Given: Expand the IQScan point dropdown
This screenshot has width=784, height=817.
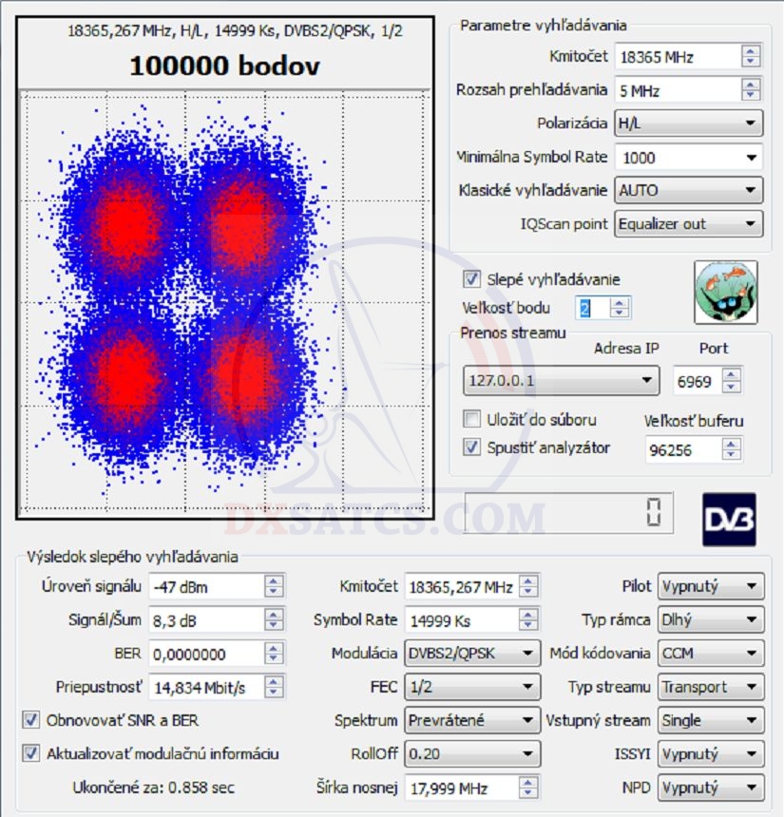Looking at the screenshot, I should click(688, 224).
